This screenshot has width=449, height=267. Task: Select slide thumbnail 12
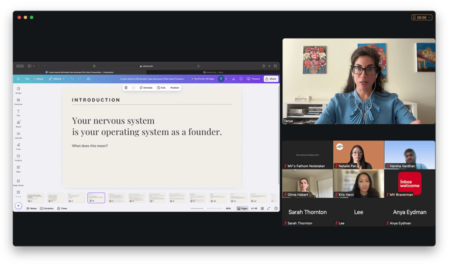pos(258,198)
